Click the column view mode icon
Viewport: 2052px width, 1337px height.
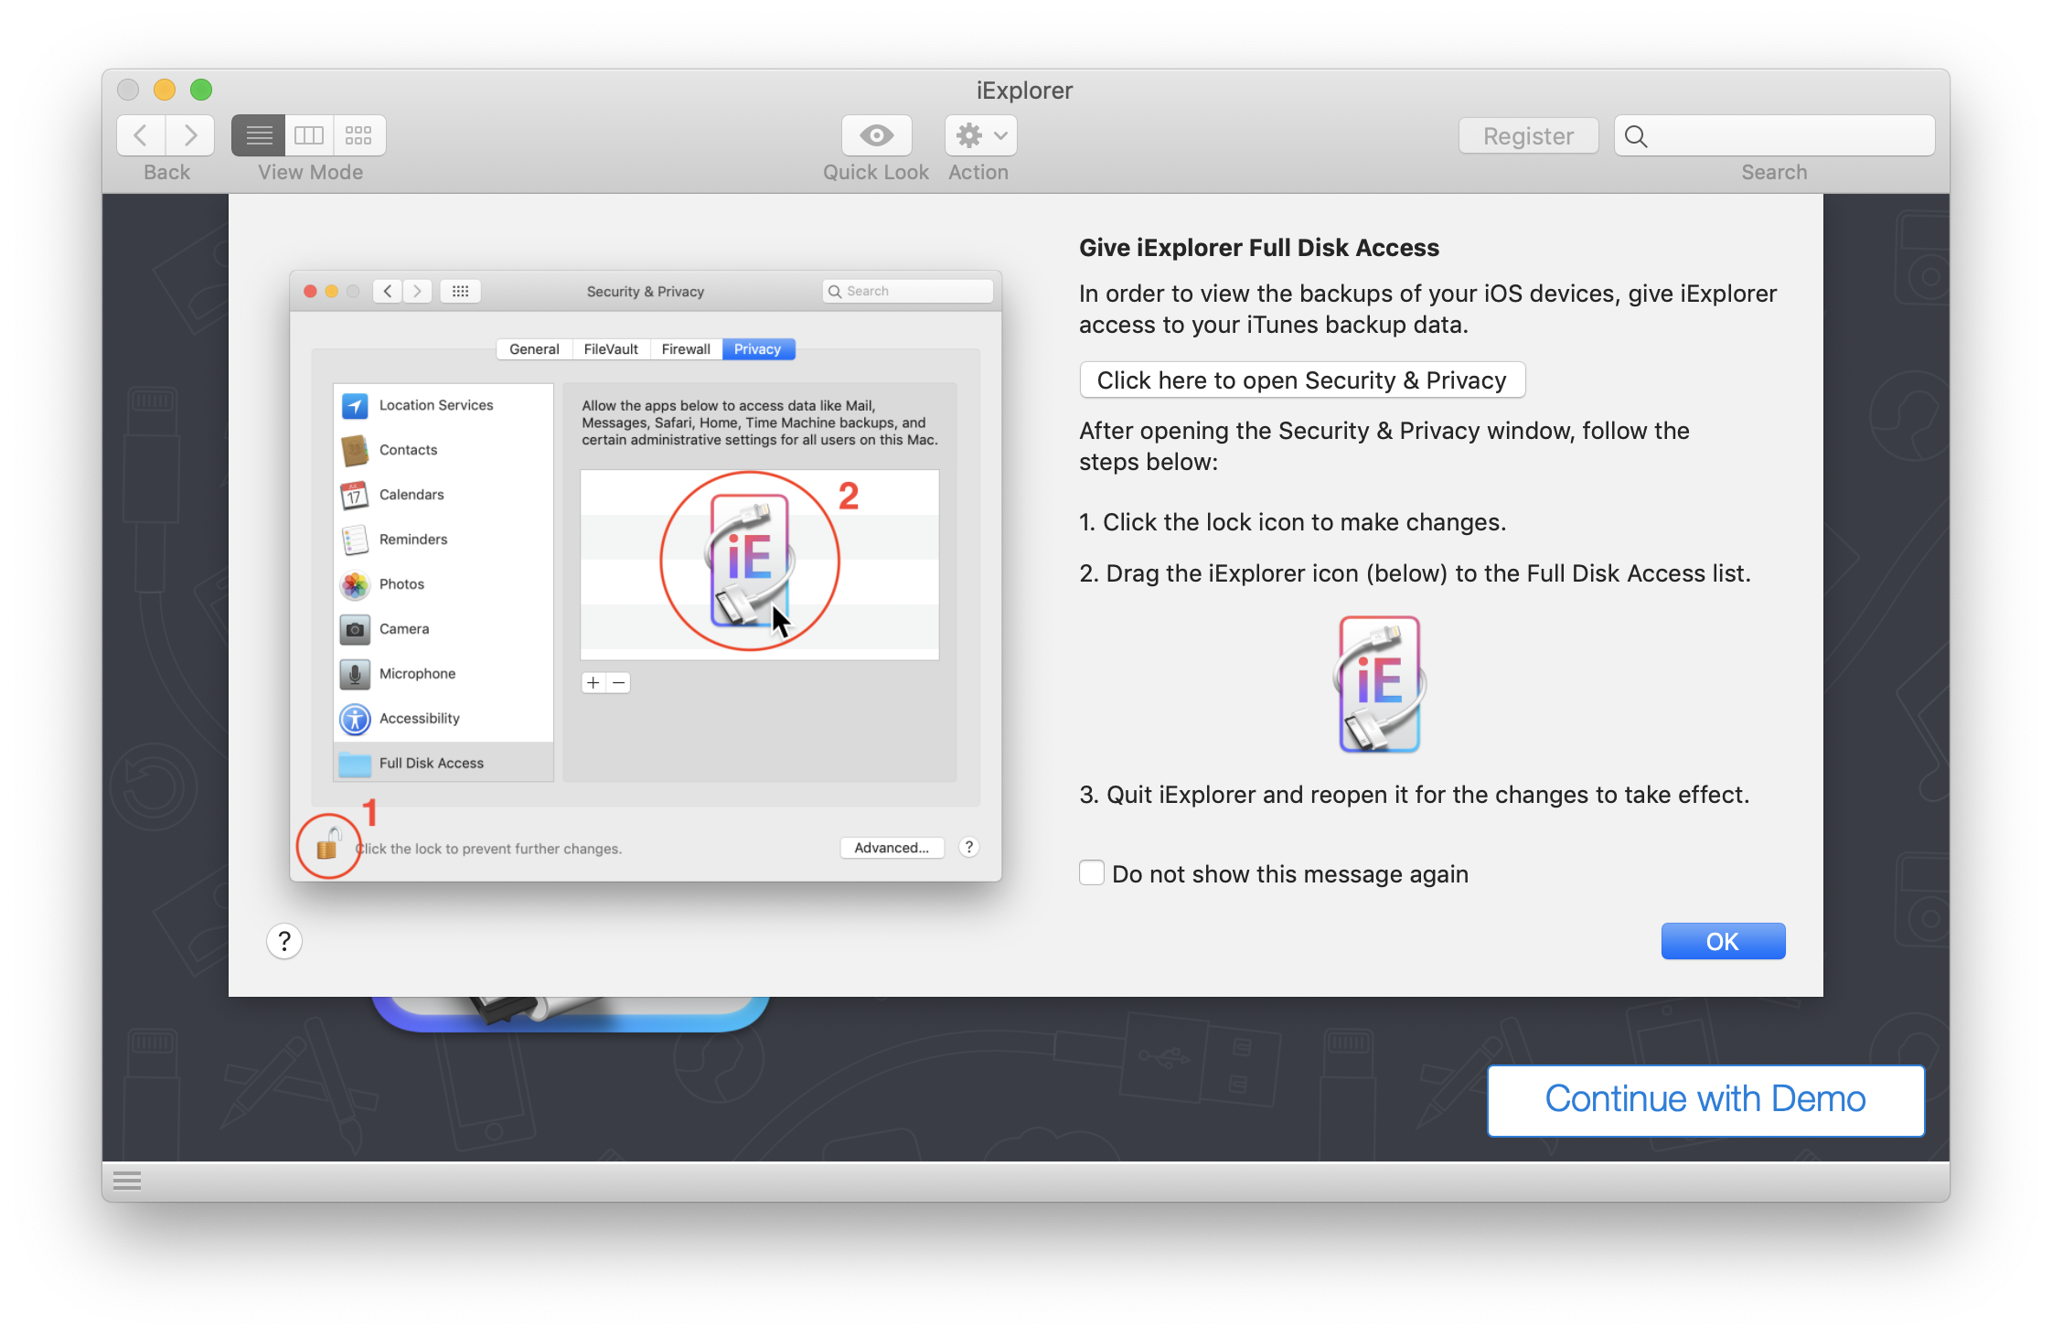point(310,134)
